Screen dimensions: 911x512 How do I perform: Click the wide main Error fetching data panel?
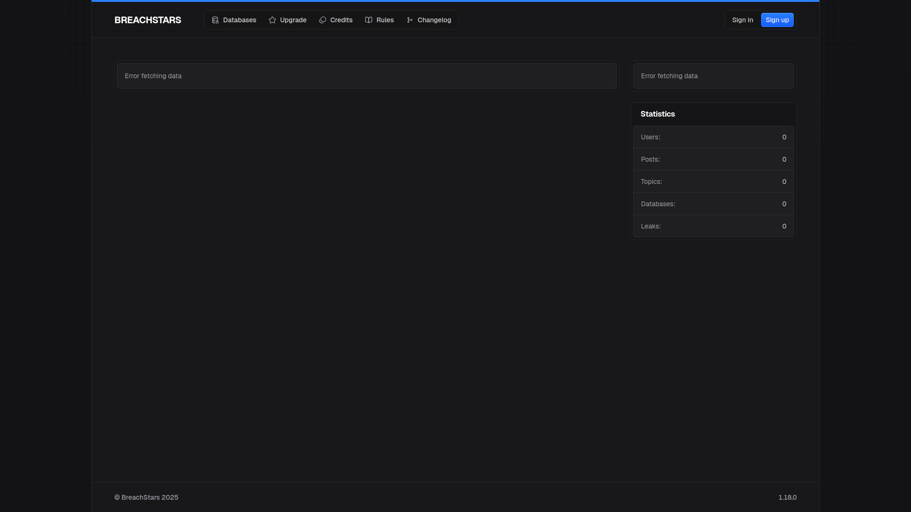(367, 76)
